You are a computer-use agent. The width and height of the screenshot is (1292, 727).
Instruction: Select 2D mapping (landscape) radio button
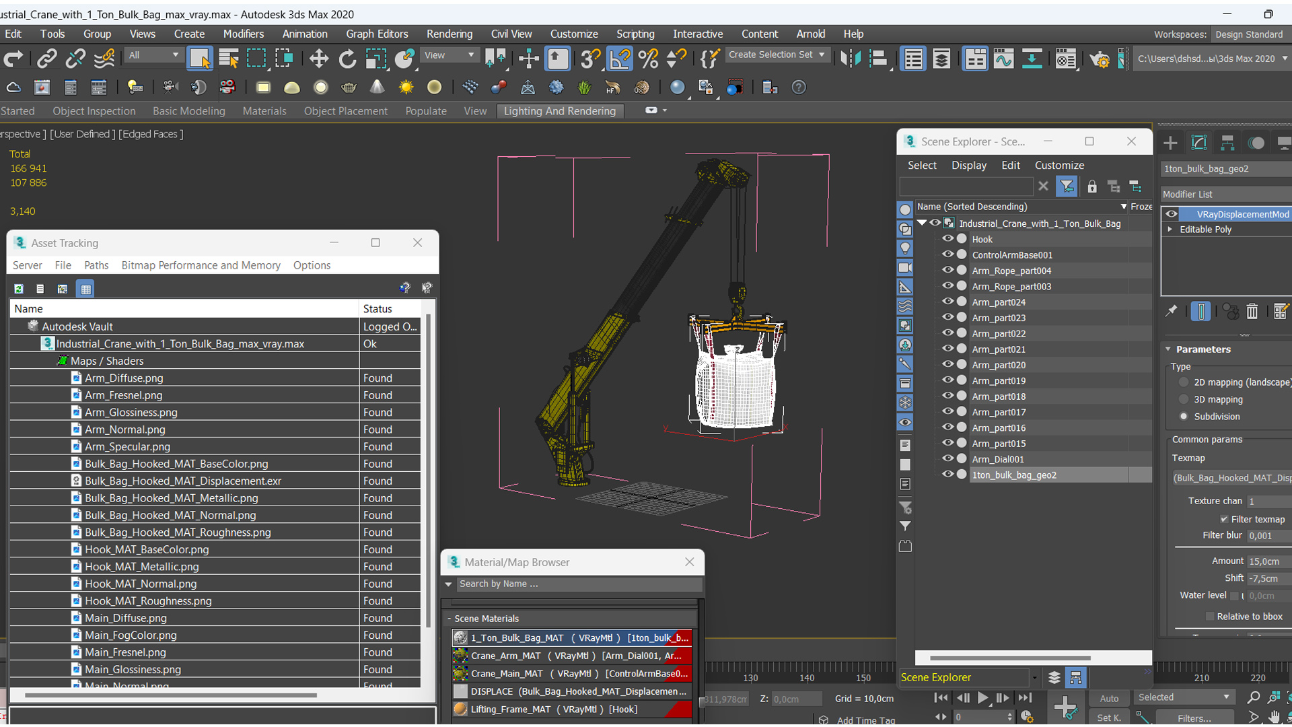point(1184,382)
